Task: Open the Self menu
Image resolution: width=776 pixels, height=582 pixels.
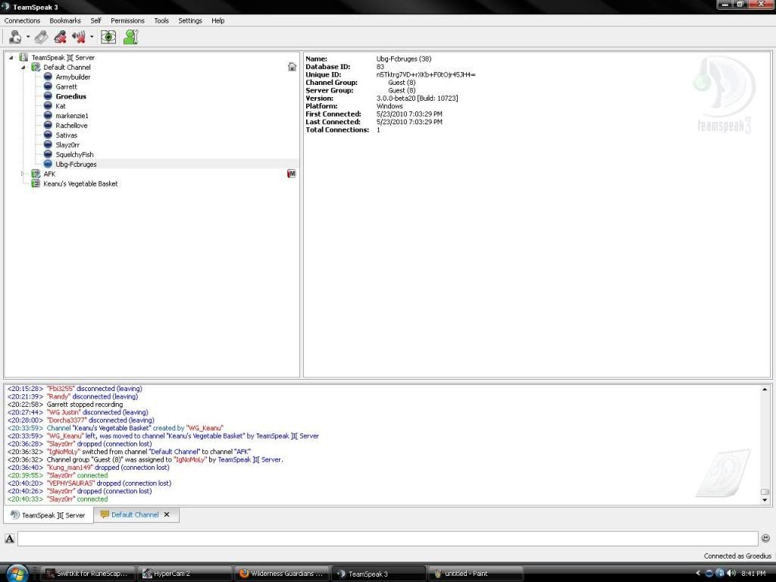Action: (95, 20)
